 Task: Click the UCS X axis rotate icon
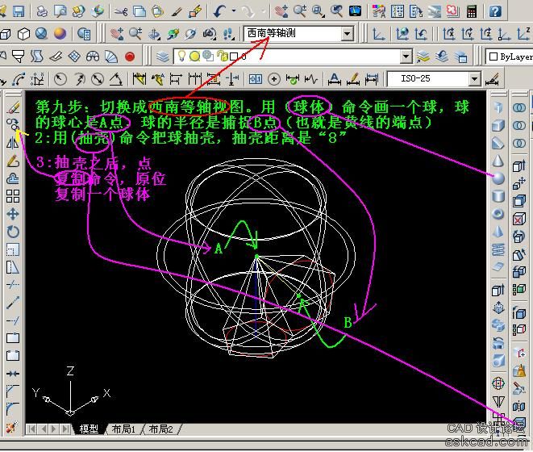point(449,34)
